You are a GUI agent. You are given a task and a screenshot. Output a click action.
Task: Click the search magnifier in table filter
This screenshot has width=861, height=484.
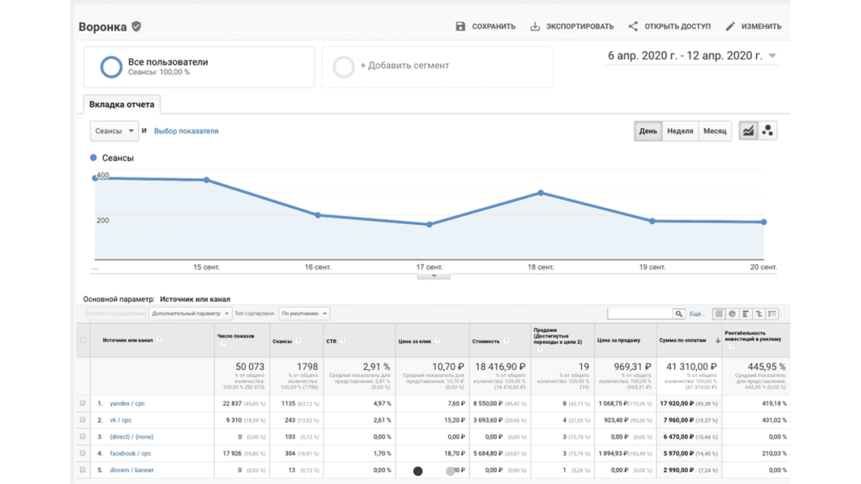pyautogui.click(x=679, y=314)
